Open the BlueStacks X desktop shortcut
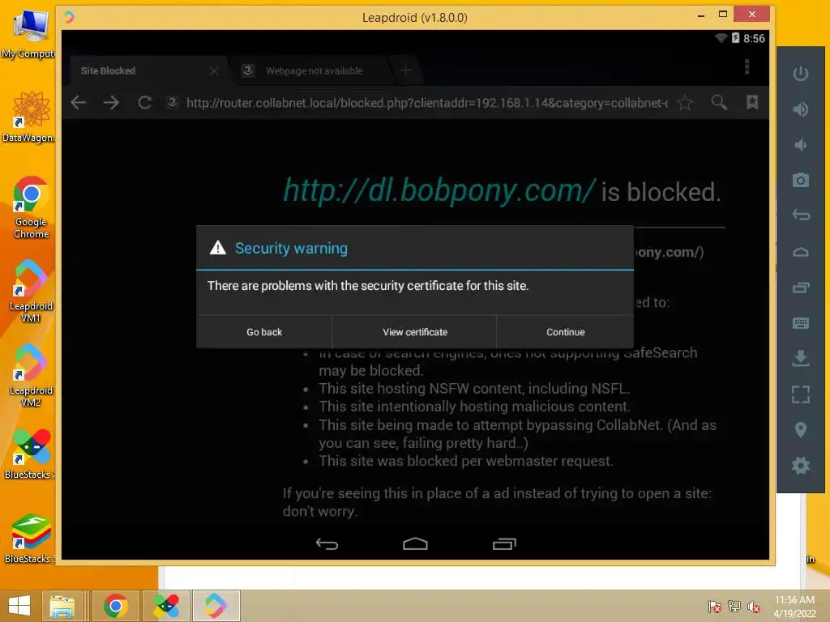The width and height of the screenshot is (830, 622). coord(29,454)
